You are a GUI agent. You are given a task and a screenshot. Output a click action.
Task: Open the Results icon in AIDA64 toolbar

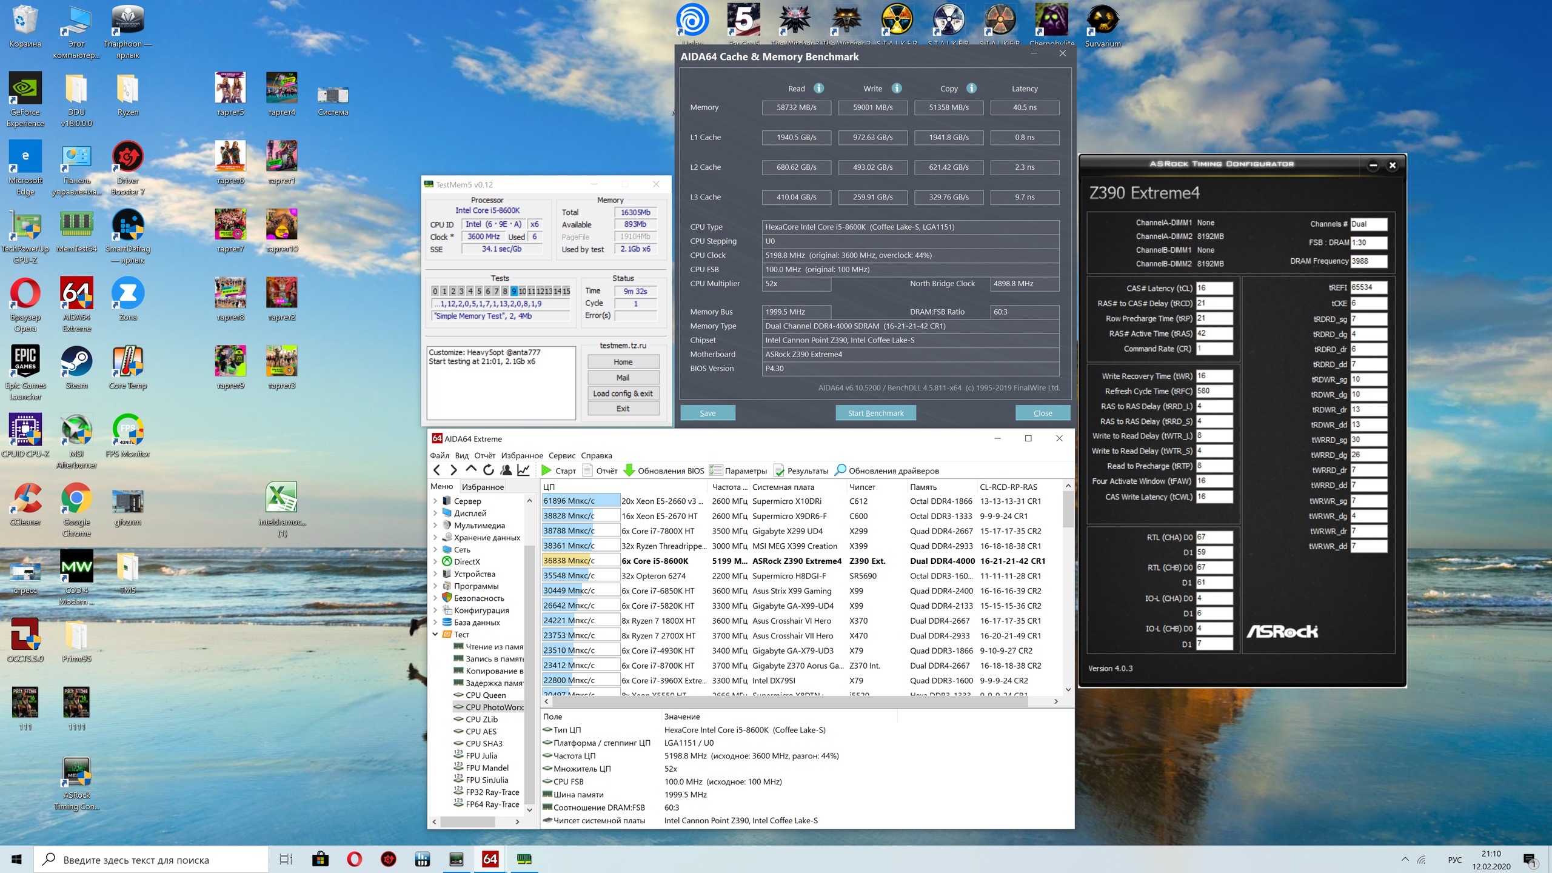[x=779, y=470]
